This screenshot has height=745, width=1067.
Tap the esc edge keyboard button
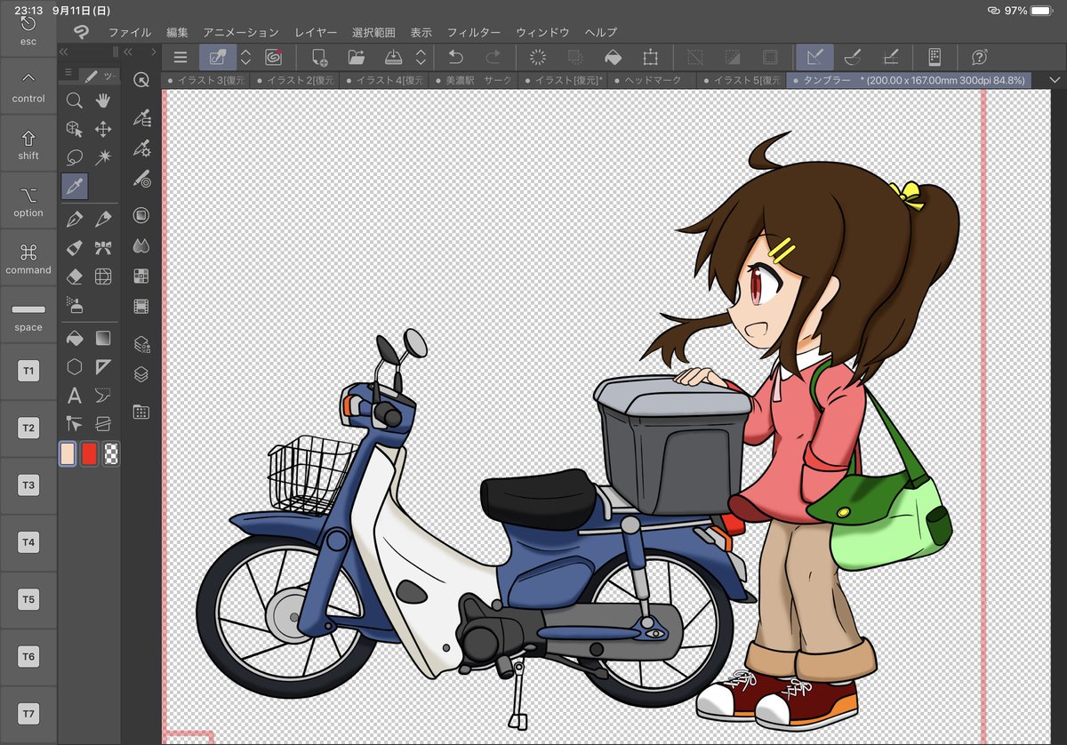coord(28,28)
